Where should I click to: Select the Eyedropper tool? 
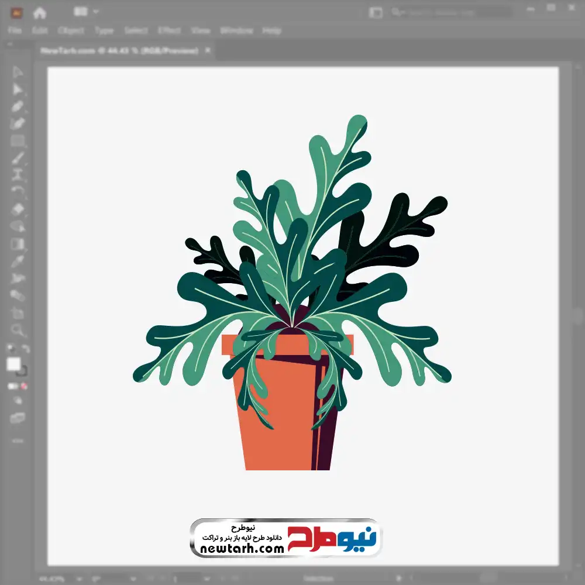pyautogui.click(x=18, y=261)
